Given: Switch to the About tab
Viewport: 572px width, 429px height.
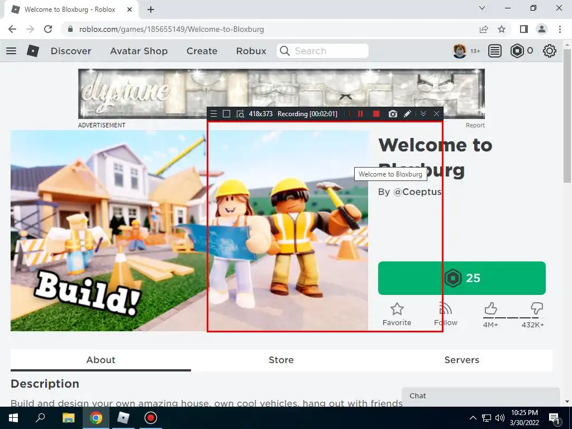Looking at the screenshot, I should 101,360.
